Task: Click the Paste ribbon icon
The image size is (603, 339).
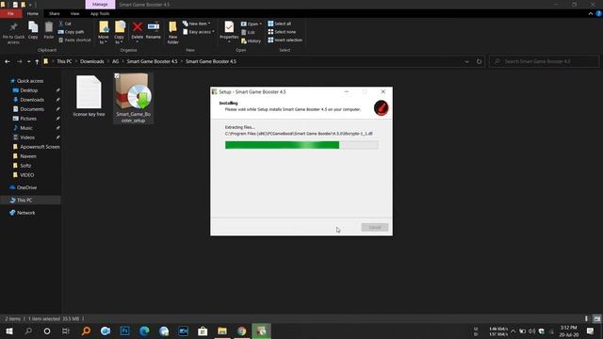Action: (x=48, y=30)
